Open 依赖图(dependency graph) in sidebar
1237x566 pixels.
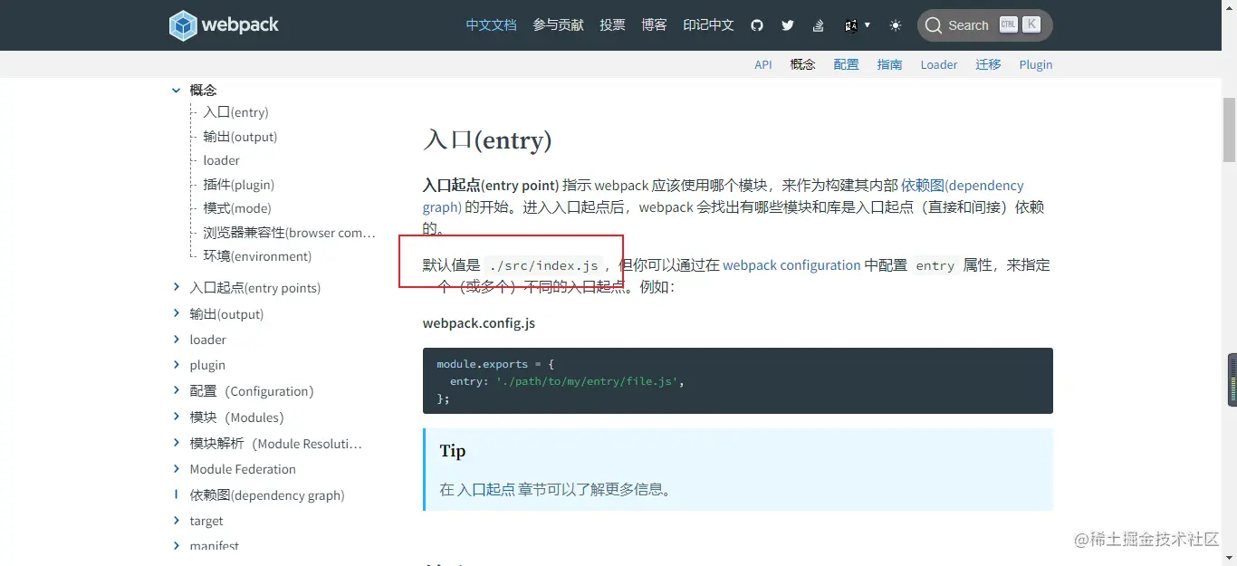(x=267, y=495)
